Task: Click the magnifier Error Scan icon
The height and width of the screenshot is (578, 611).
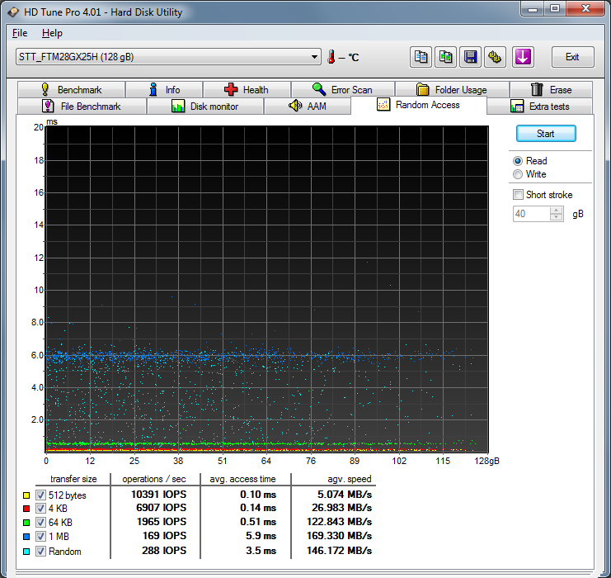Action: click(x=319, y=89)
